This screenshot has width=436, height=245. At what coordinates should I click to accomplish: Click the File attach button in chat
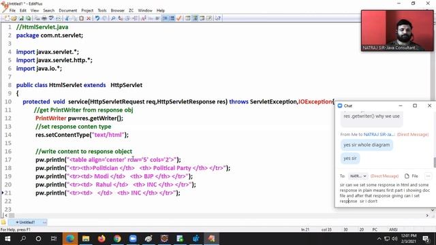point(411,176)
